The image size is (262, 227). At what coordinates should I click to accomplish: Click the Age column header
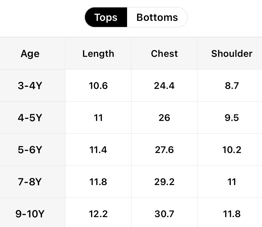(x=30, y=54)
